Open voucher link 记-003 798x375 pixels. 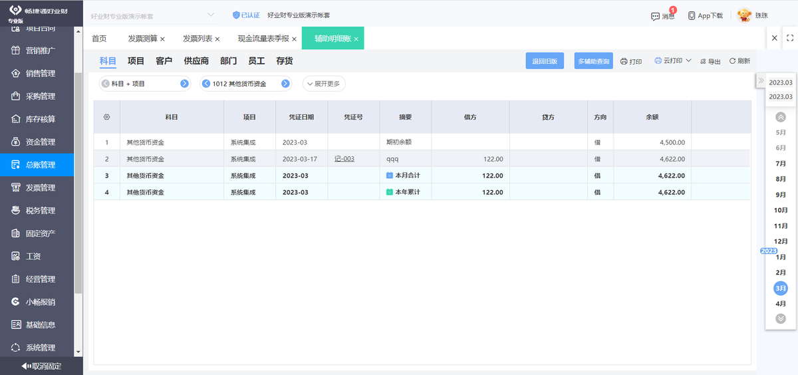344,159
